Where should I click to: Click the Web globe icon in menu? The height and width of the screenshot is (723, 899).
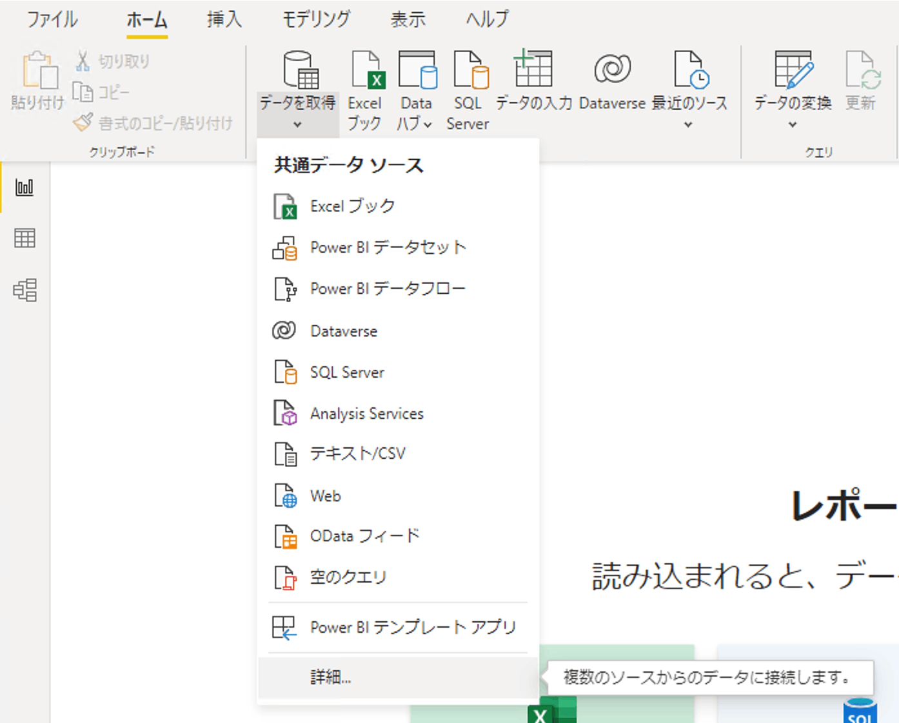[x=285, y=496]
